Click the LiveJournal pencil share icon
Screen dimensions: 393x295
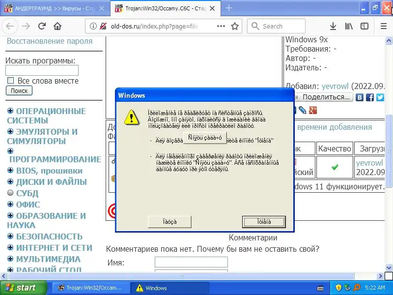click(x=303, y=110)
